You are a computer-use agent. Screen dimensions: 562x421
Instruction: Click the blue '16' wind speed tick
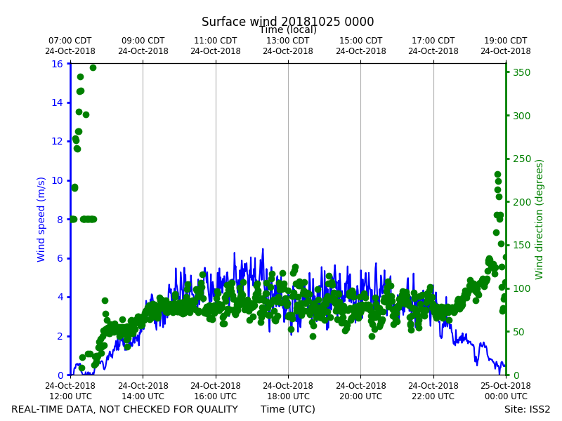(57, 64)
